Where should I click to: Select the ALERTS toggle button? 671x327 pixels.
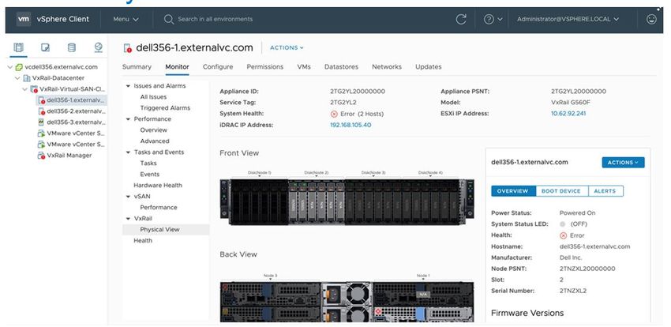[x=605, y=191]
